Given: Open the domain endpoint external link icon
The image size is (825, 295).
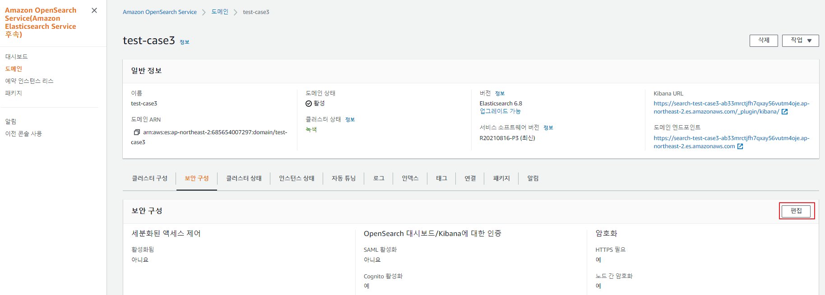Looking at the screenshot, I should coord(740,146).
